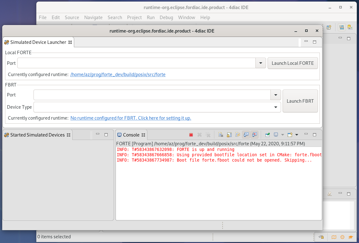Open the FBRT Port dropdown arrow

(276, 95)
